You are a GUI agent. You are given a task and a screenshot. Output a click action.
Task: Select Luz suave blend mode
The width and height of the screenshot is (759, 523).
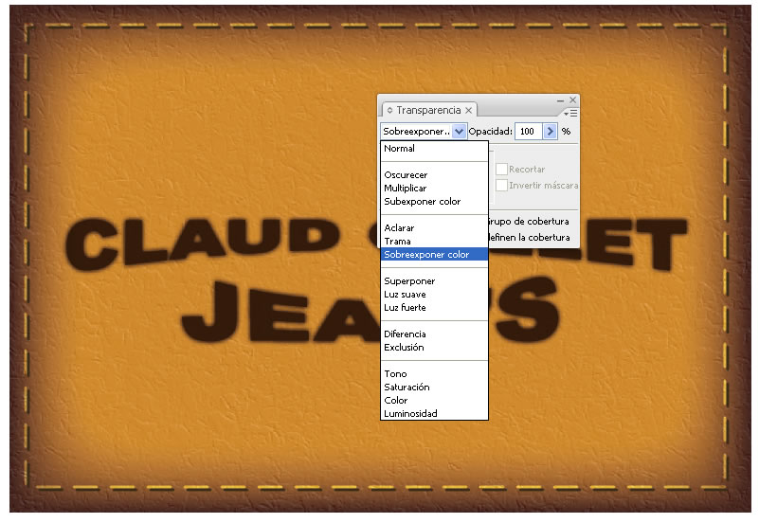click(x=405, y=295)
